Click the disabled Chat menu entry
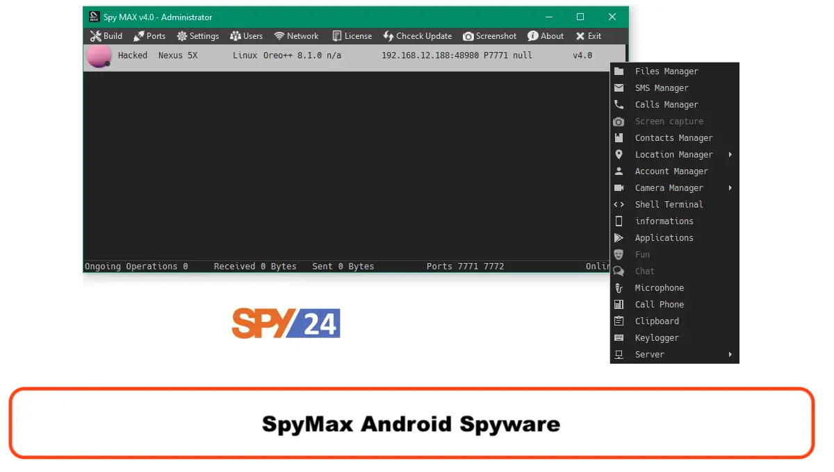Image resolution: width=834 pixels, height=472 pixels. [x=674, y=271]
